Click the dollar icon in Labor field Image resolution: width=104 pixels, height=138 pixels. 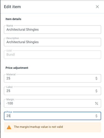[x=96, y=91]
